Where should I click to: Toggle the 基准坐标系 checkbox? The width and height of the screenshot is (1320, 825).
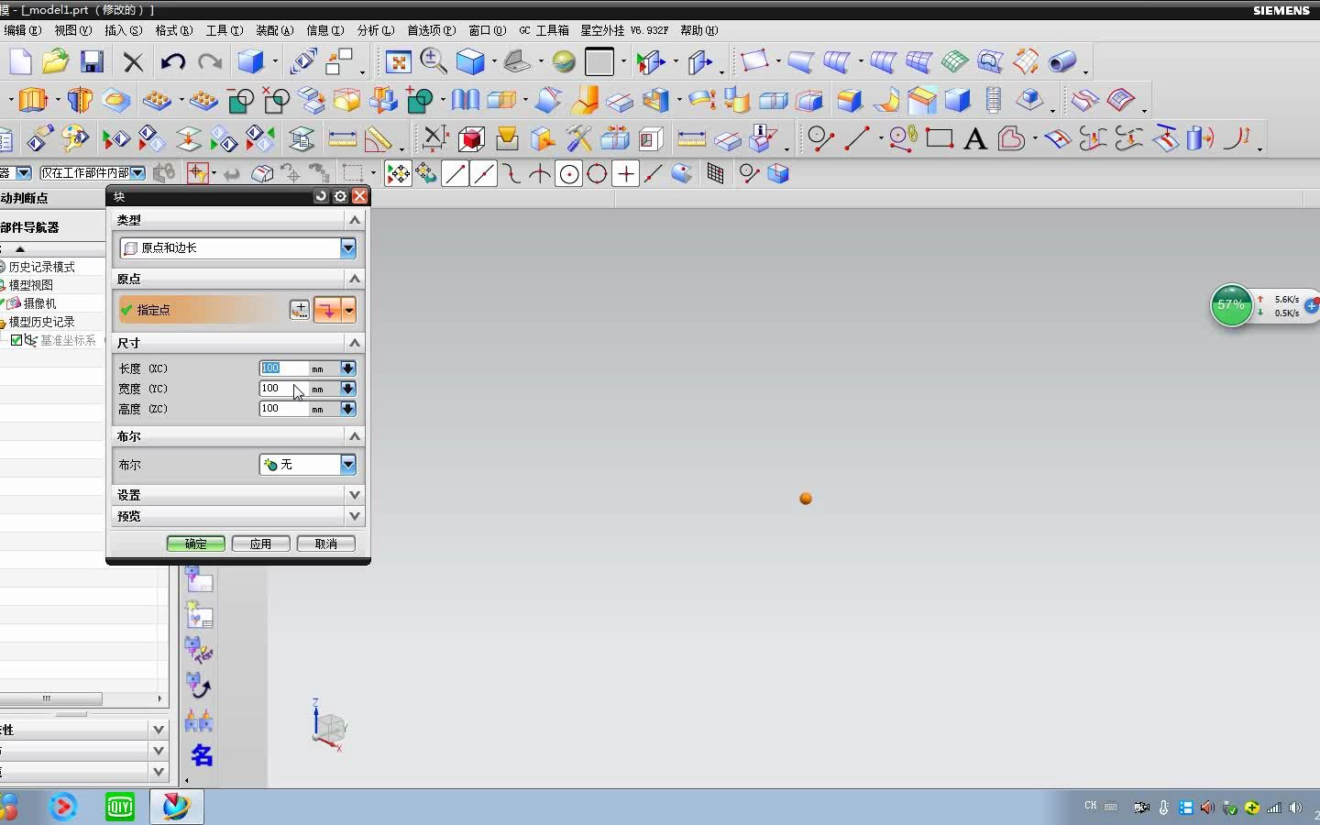click(x=16, y=340)
